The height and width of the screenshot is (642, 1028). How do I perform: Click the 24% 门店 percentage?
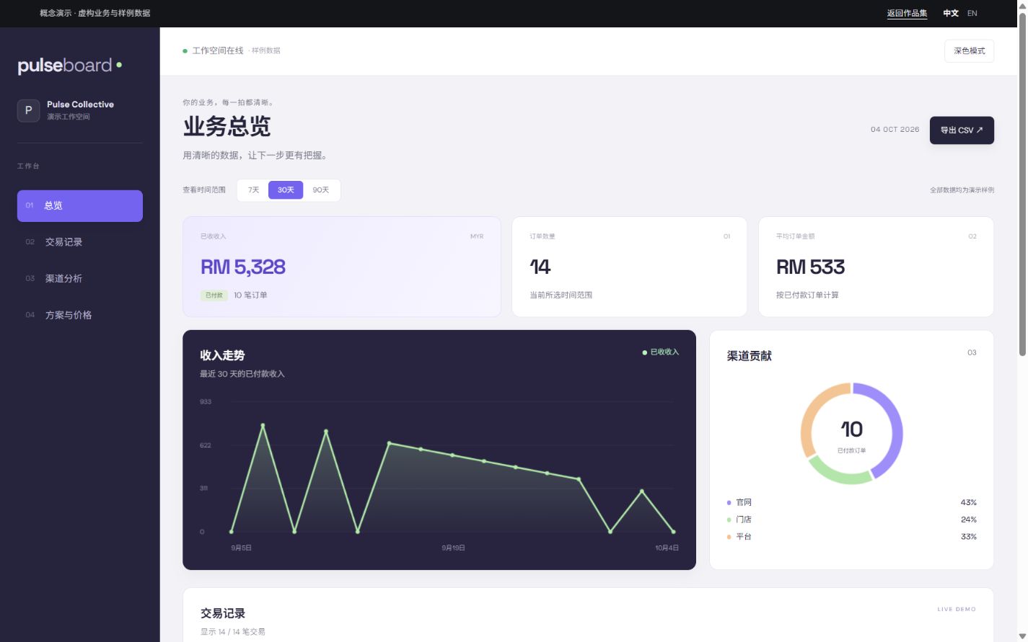pyautogui.click(x=968, y=520)
